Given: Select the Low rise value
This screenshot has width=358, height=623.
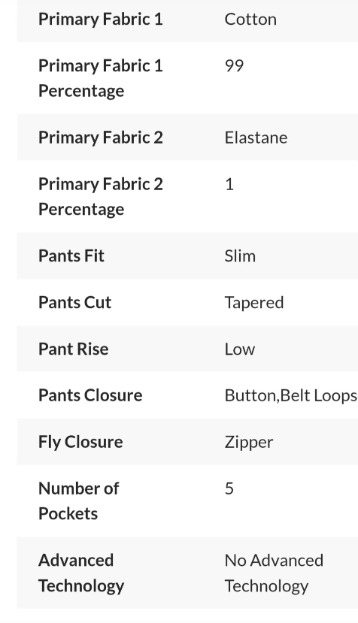Looking at the screenshot, I should (240, 349).
